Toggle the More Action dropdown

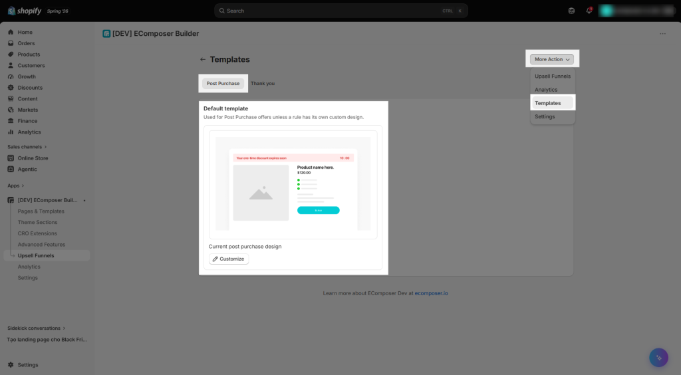click(551, 59)
